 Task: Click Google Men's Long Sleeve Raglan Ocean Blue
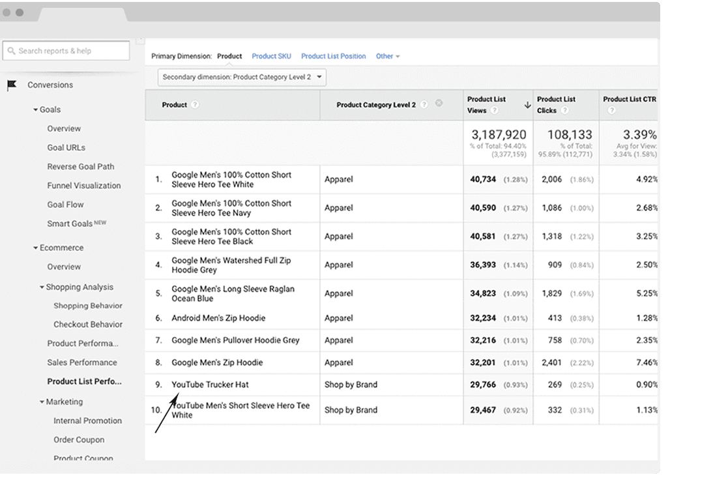[x=233, y=294]
